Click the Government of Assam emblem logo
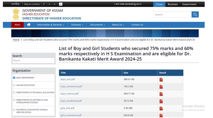Image resolution: width=213 pixels, height=118 pixels. coord(16,14)
